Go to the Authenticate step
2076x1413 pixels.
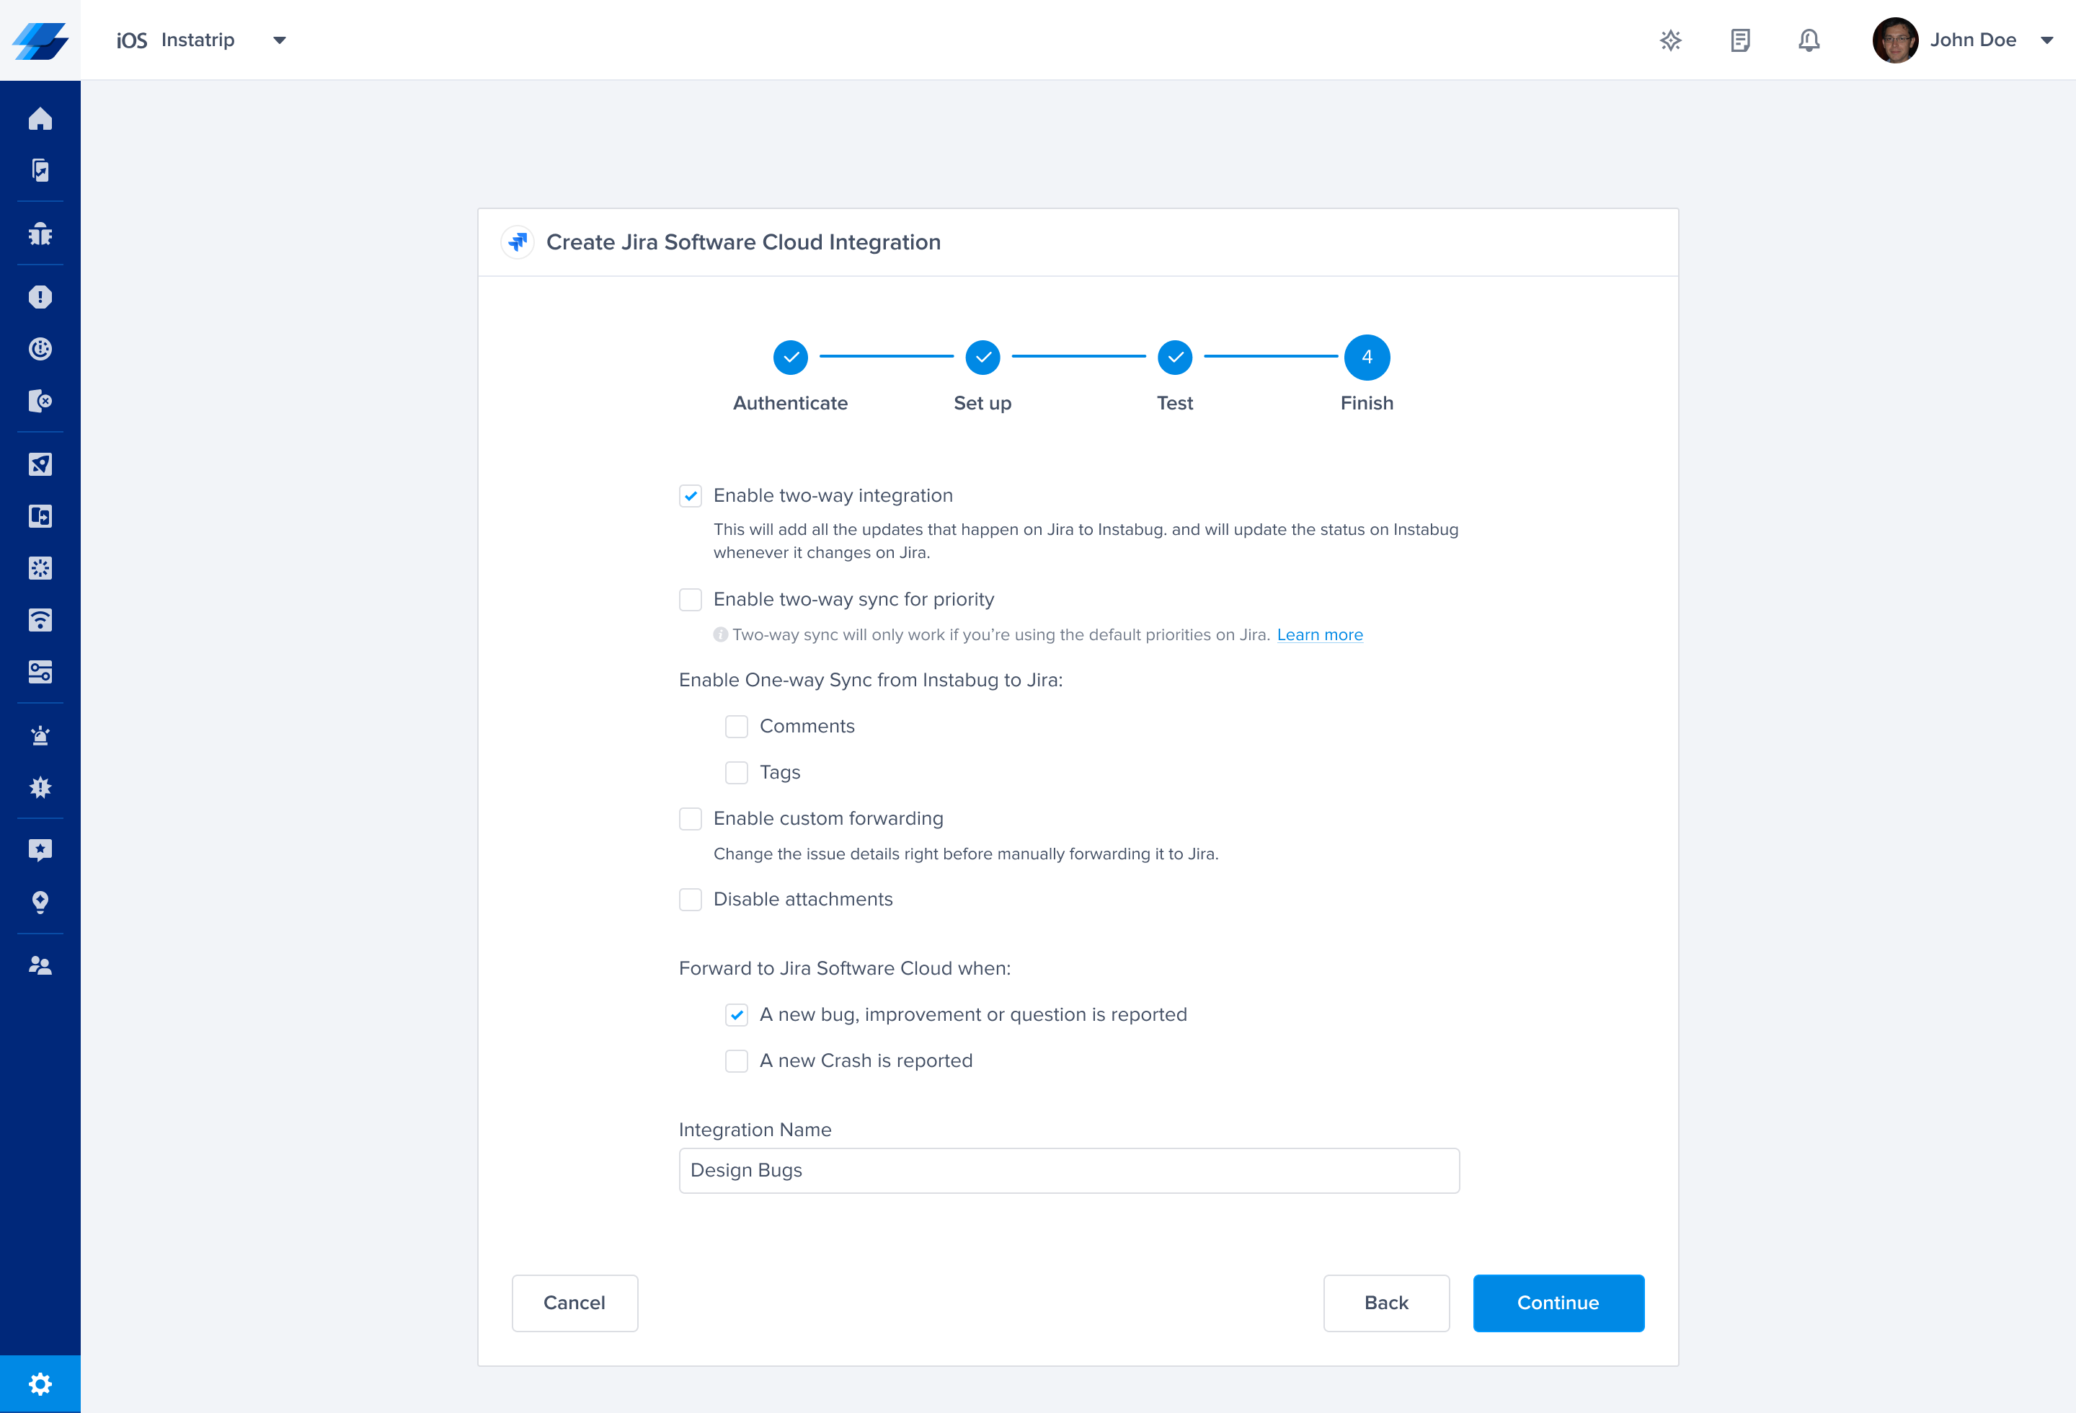pyautogui.click(x=789, y=358)
